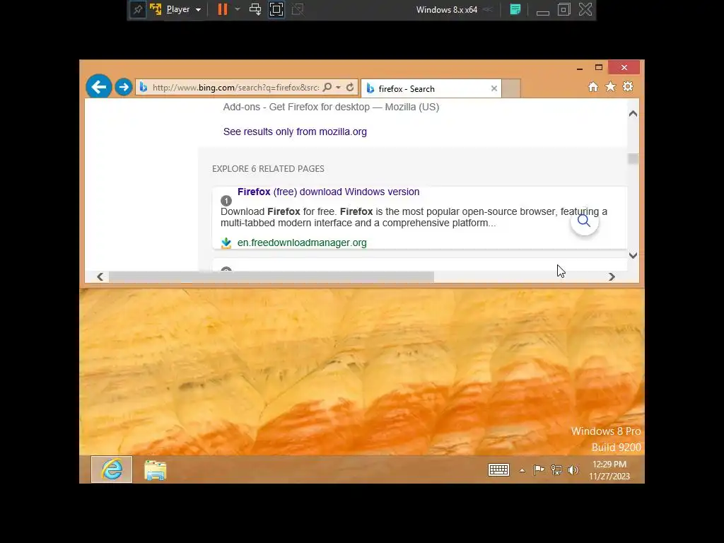Click the vertical scrollbar thumb
The width and height of the screenshot is (724, 543).
click(633, 158)
